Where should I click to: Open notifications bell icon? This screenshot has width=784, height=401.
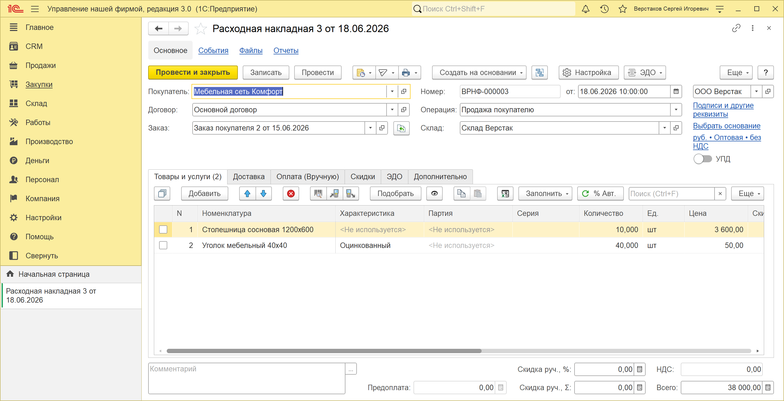(x=585, y=9)
